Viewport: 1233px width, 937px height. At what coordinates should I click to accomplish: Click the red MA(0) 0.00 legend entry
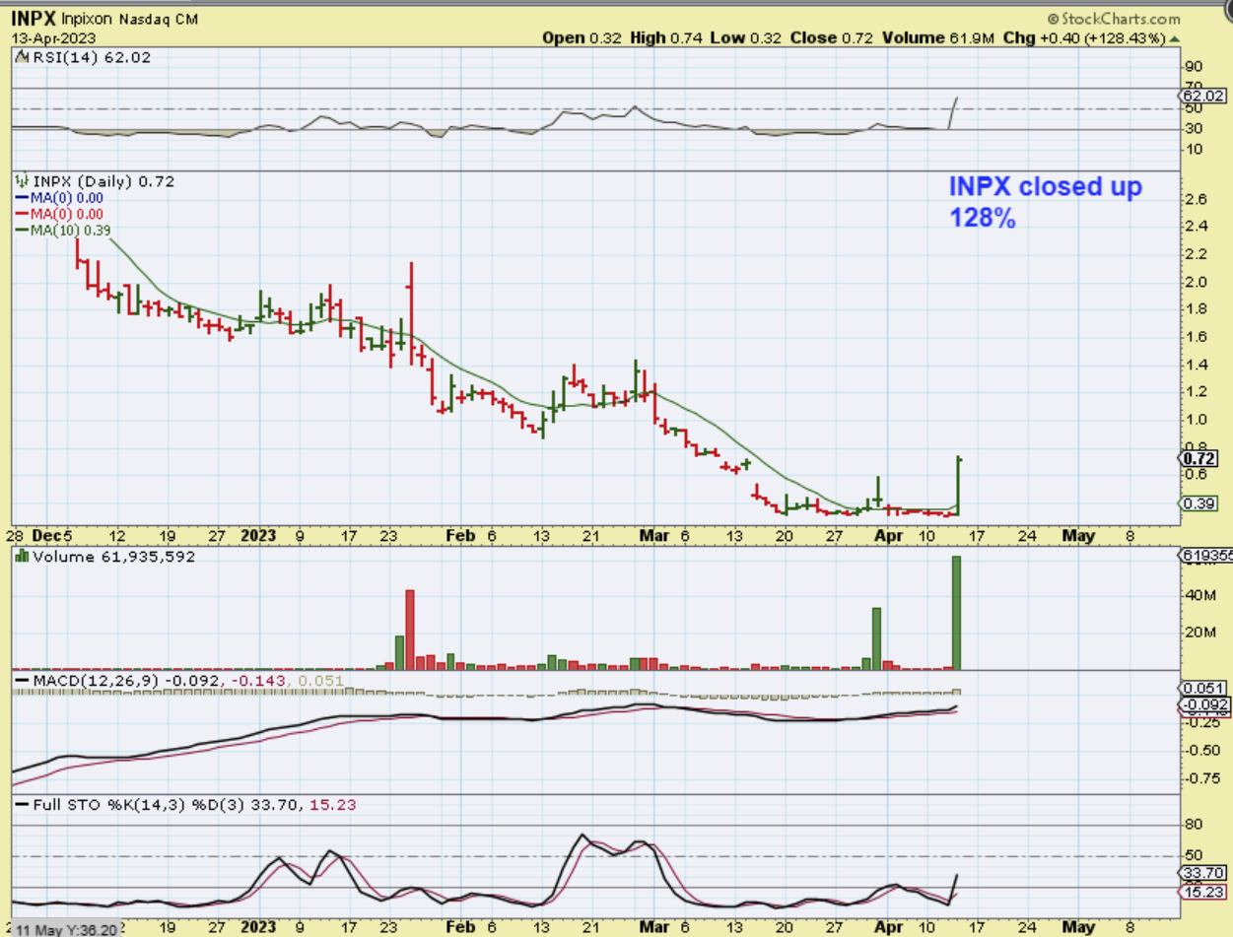point(61,213)
